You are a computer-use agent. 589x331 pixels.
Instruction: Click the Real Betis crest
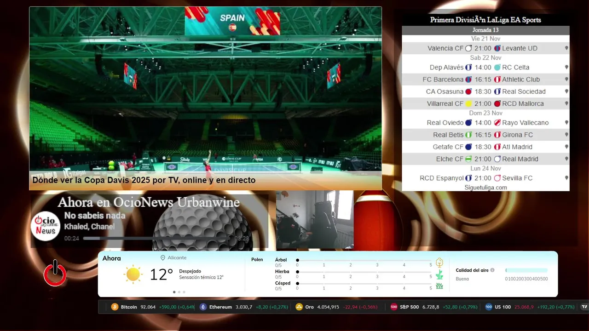468,135
